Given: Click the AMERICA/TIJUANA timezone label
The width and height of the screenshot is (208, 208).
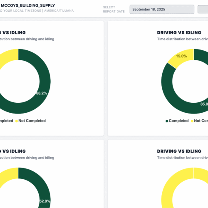Looking at the screenshot, I should click(x=59, y=11).
